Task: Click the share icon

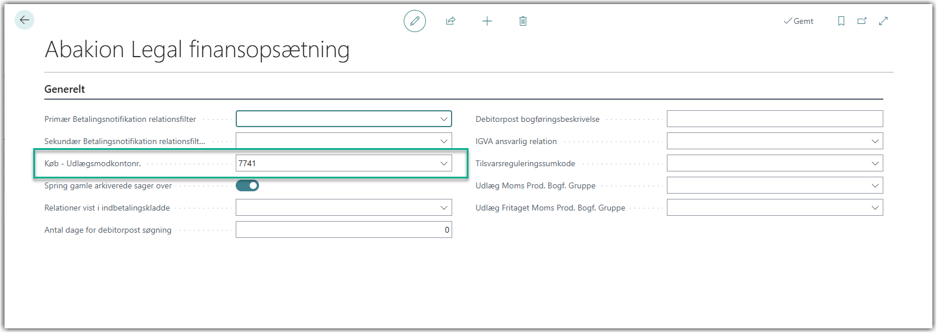Action: (450, 21)
